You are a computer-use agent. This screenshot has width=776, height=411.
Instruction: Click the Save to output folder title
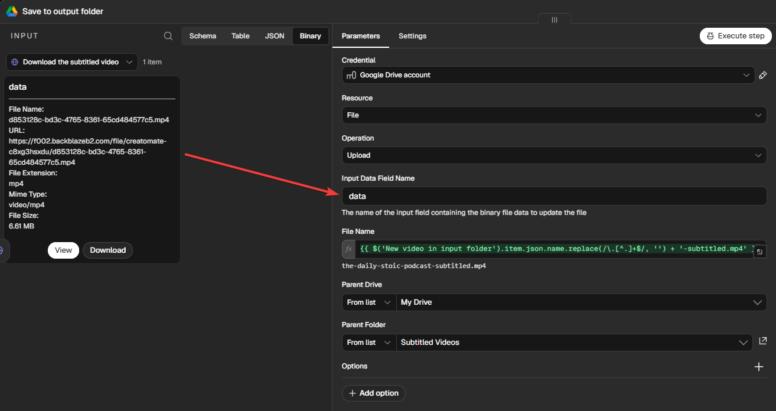pos(63,11)
